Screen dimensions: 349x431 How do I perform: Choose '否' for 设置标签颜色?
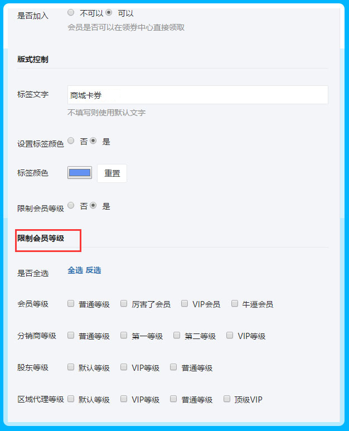point(71,141)
